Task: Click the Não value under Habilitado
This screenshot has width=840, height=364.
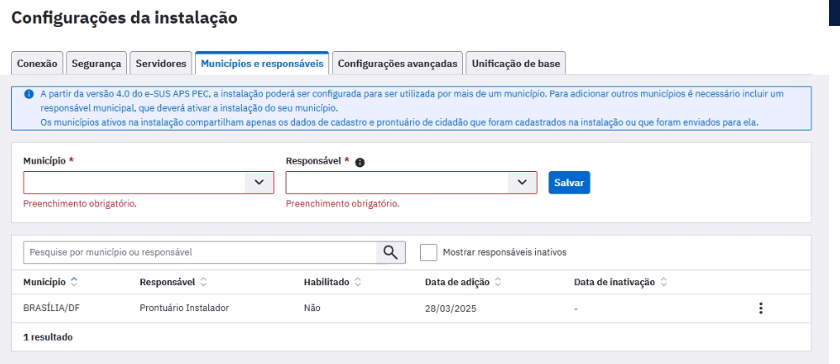Action: click(x=312, y=309)
